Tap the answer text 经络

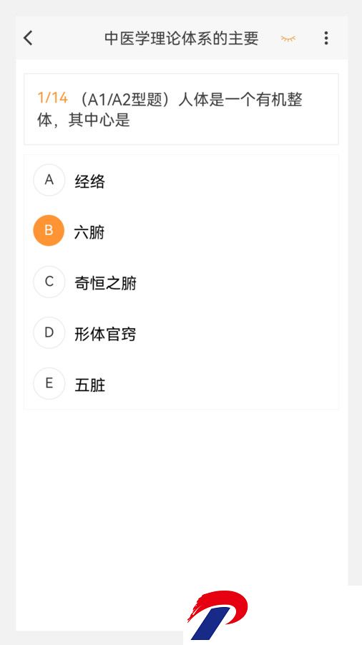(x=90, y=181)
